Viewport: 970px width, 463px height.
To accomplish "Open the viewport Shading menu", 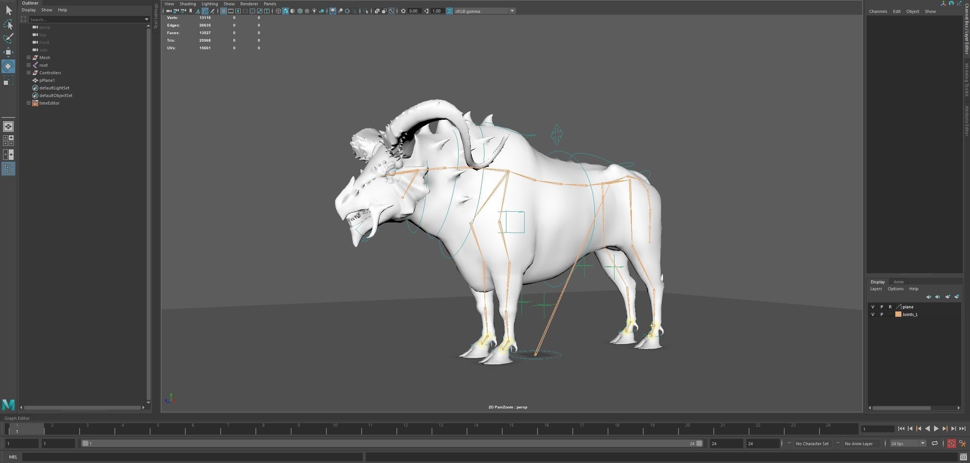I will click(188, 4).
